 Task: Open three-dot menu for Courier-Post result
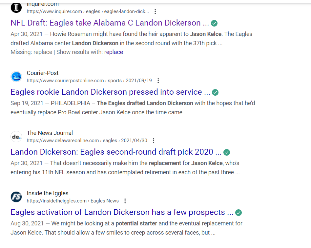158,81
